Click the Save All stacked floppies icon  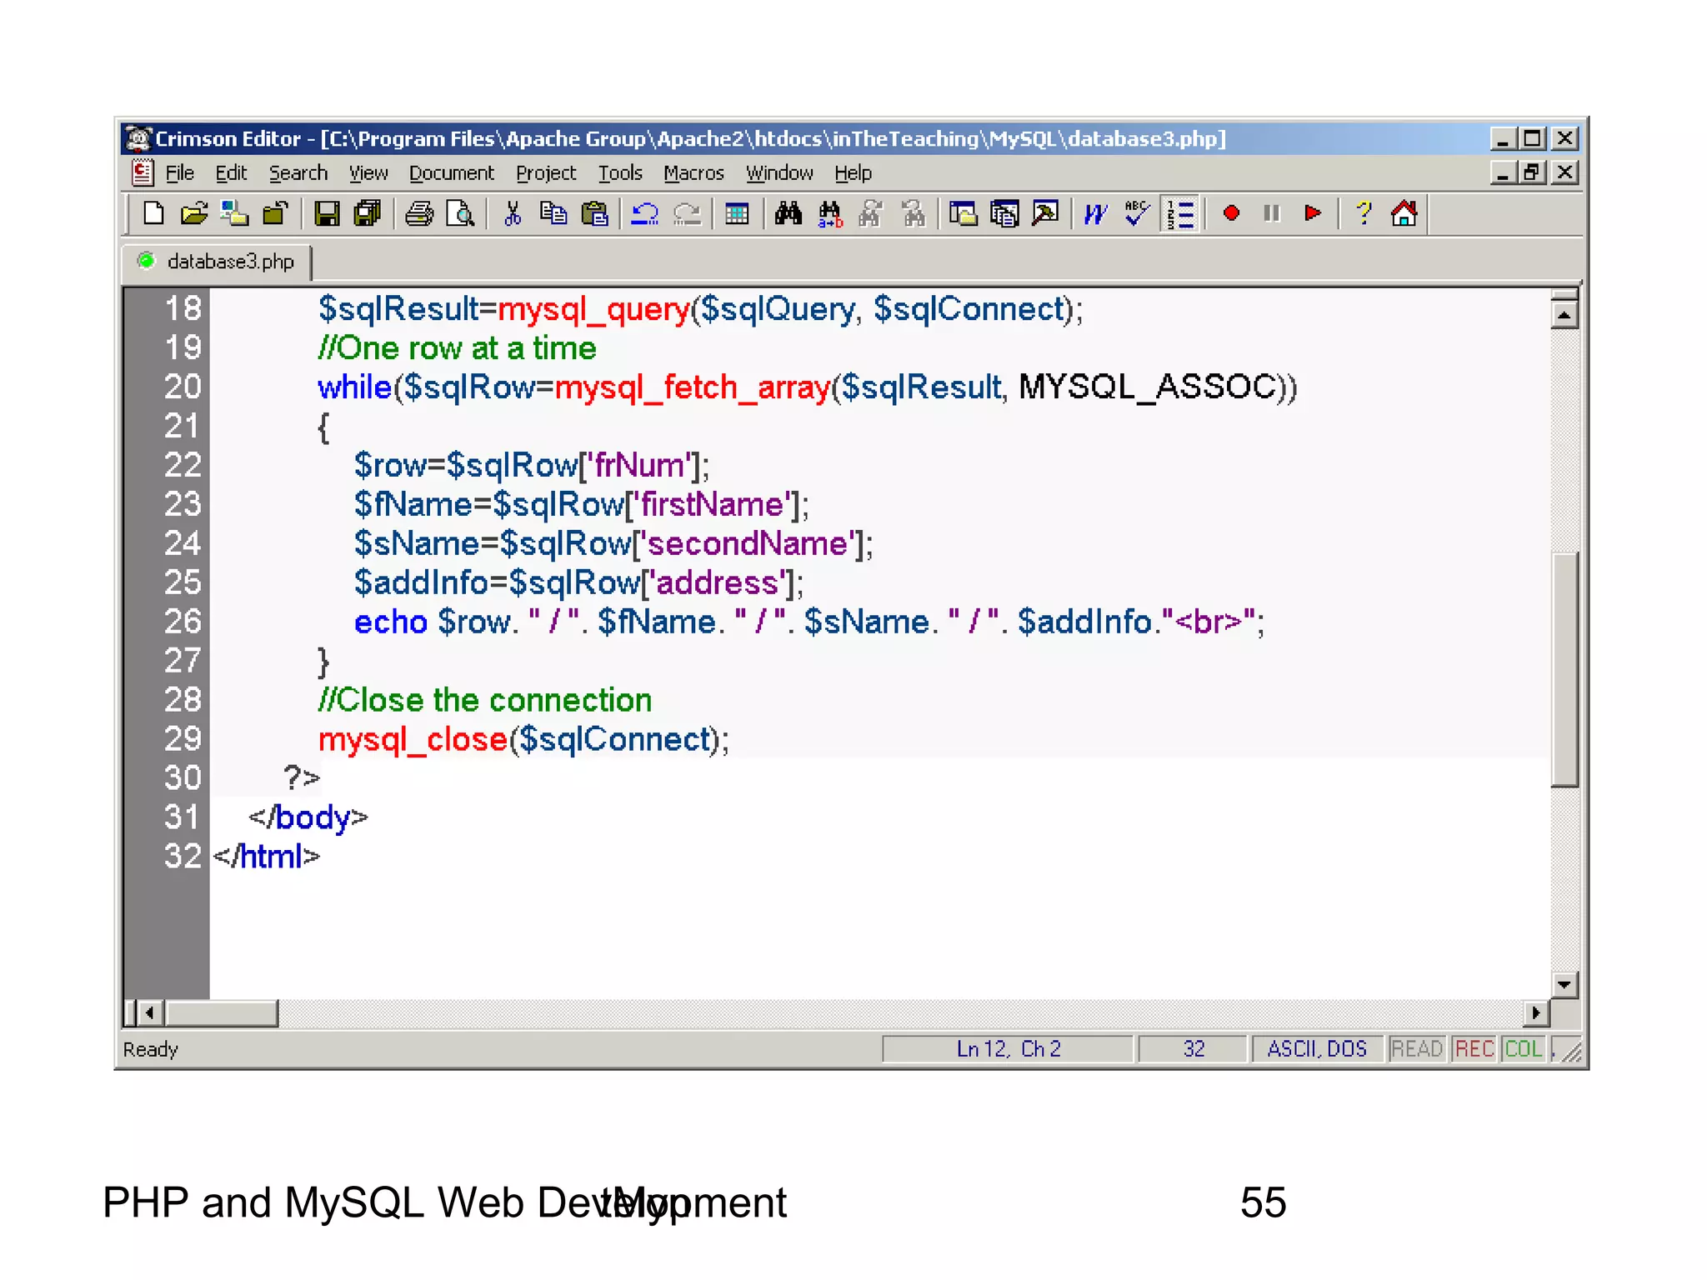pos(367,214)
